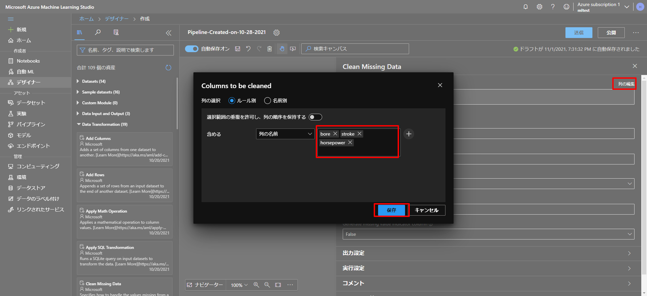Click the undo arrow icon
Viewport: 647px width, 296px height.
(248, 49)
